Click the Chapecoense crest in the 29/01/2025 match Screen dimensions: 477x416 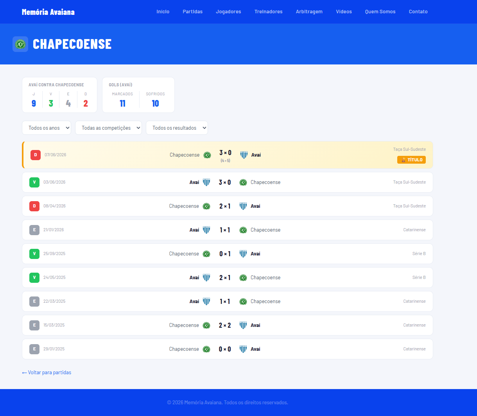click(206, 349)
